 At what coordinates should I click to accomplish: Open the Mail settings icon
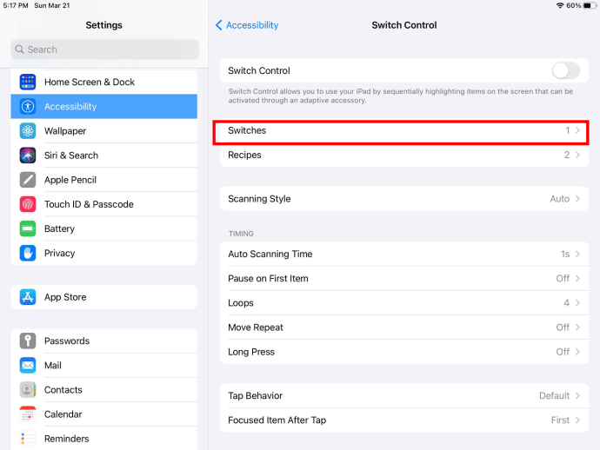(x=28, y=366)
